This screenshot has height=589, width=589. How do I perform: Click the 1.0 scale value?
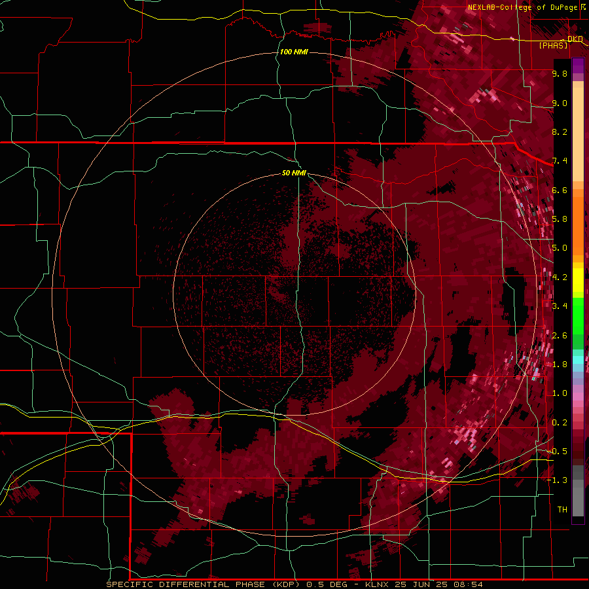[x=560, y=393]
